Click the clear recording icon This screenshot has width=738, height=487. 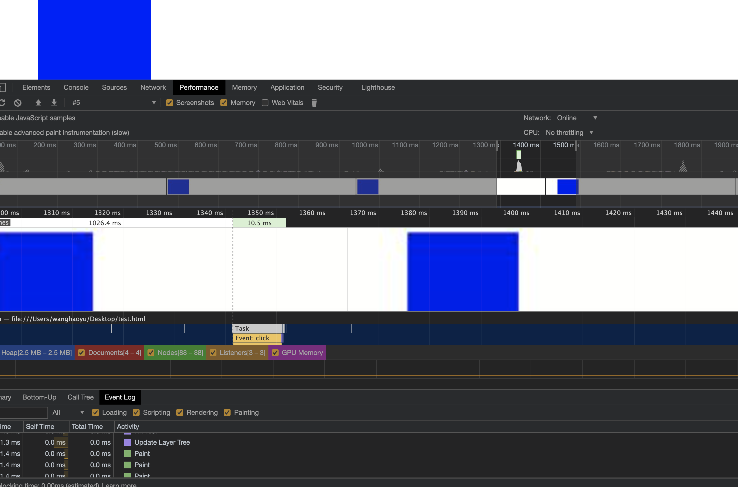18,103
